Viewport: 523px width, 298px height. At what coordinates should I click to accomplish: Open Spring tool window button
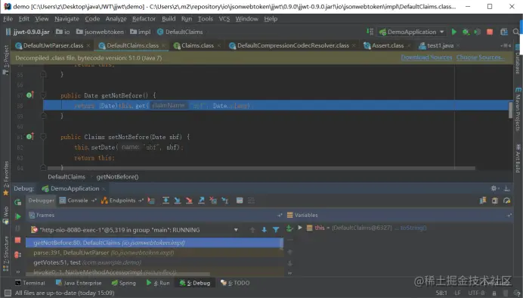coord(123,283)
